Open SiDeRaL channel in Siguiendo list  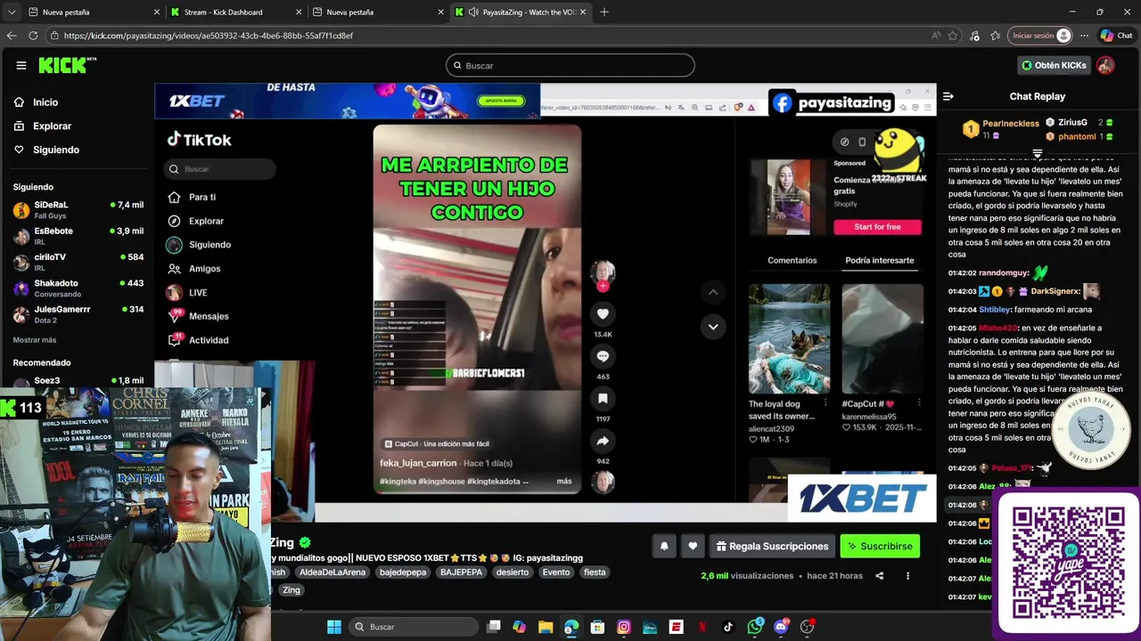[x=78, y=209]
